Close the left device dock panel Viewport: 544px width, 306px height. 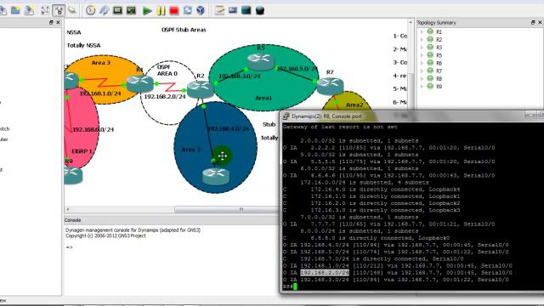pyautogui.click(x=58, y=23)
